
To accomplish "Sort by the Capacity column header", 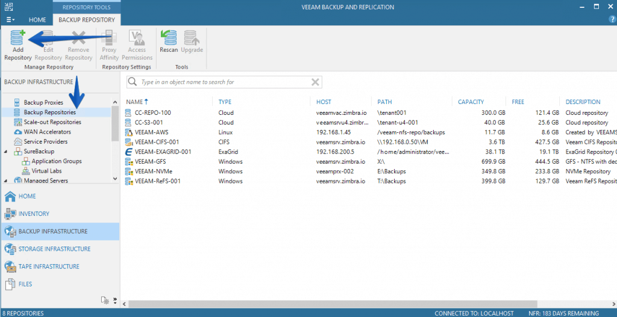I will pos(471,102).
